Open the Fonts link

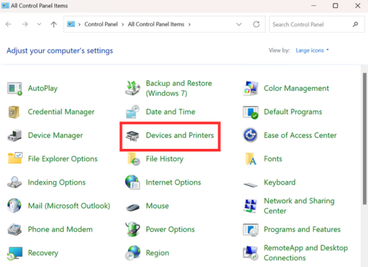coord(273,159)
